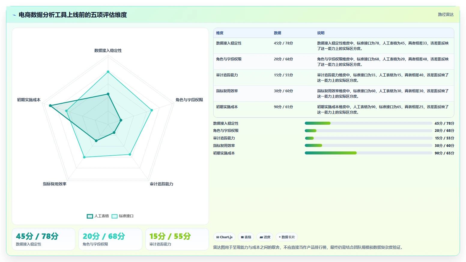Viewport: 466px width, 262px height.
Task: Select table cell 数据接入稳定性
Action: (229, 43)
